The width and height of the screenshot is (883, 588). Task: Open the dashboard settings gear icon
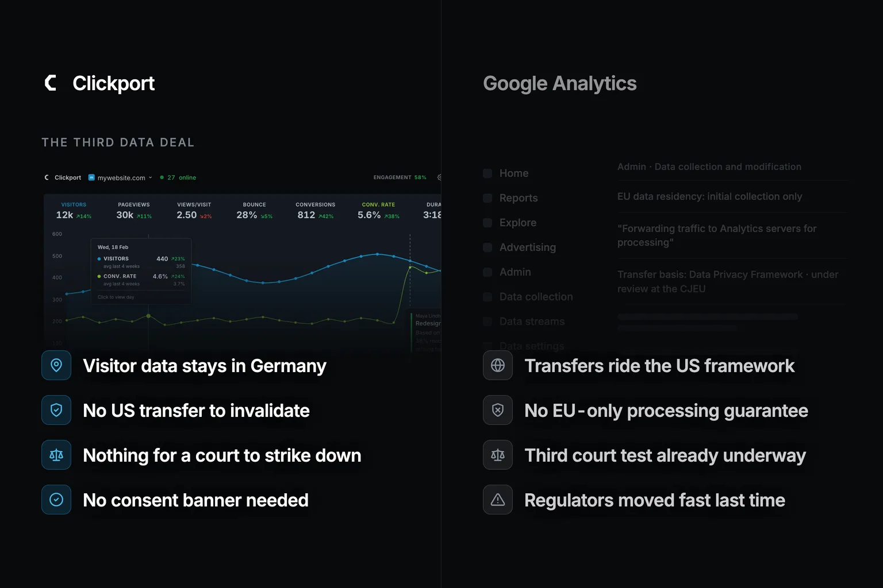pos(439,177)
